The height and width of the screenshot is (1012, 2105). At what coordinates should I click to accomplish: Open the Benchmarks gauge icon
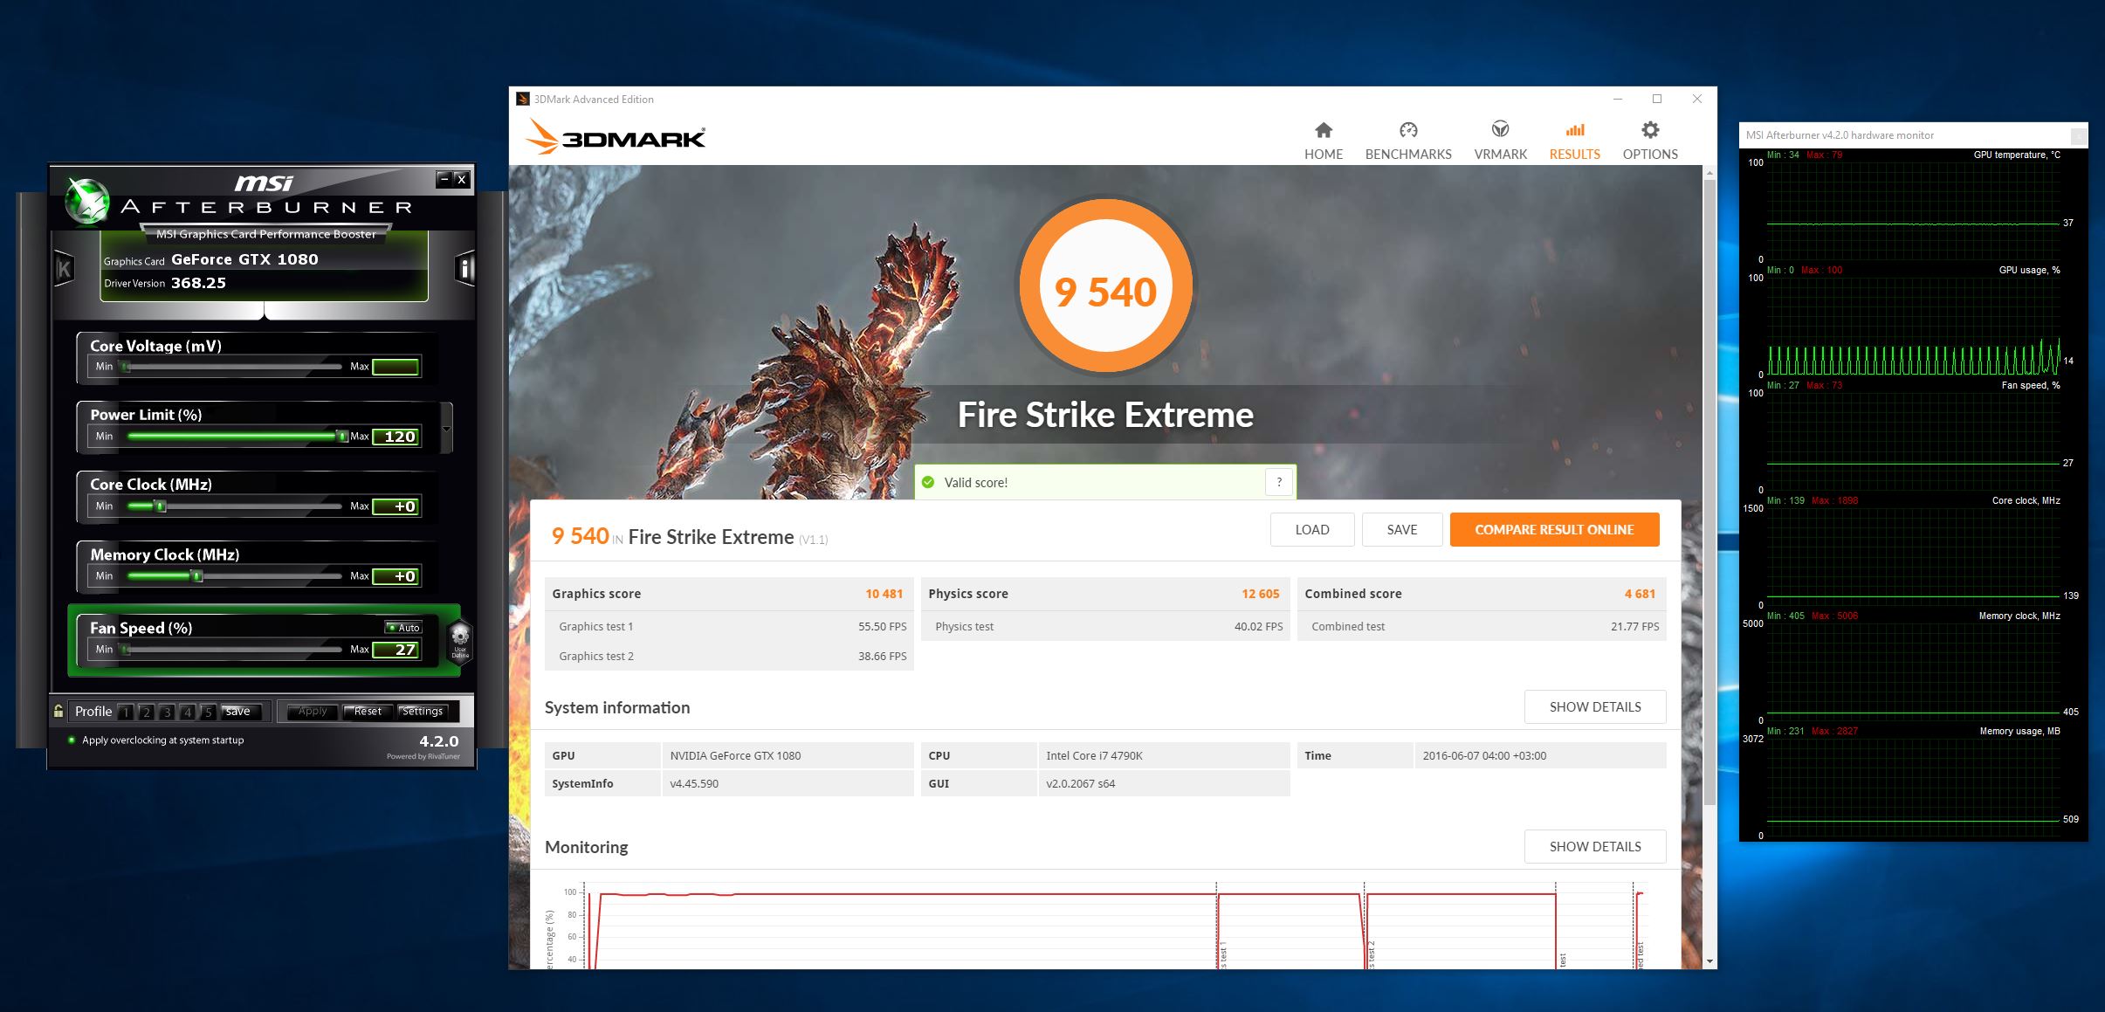pyautogui.click(x=1407, y=131)
